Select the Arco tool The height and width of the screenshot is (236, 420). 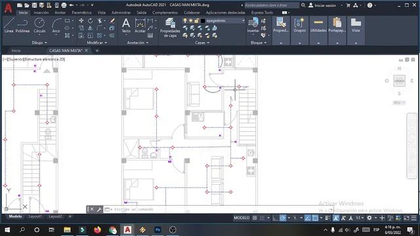point(56,26)
